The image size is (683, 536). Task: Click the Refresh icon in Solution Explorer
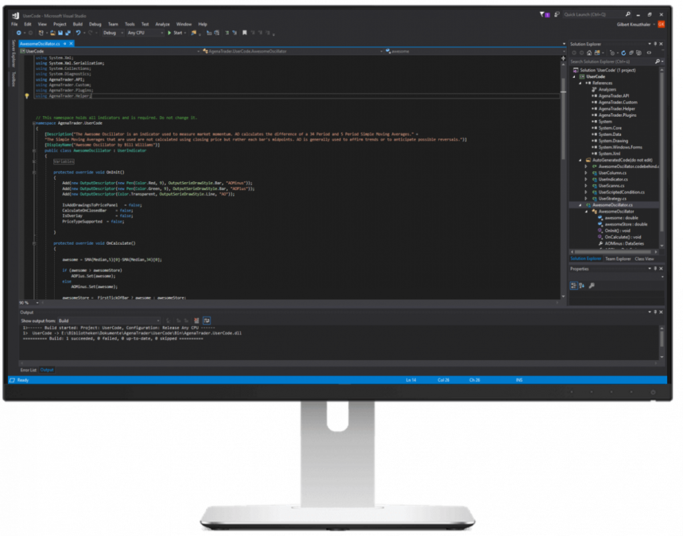click(x=624, y=53)
